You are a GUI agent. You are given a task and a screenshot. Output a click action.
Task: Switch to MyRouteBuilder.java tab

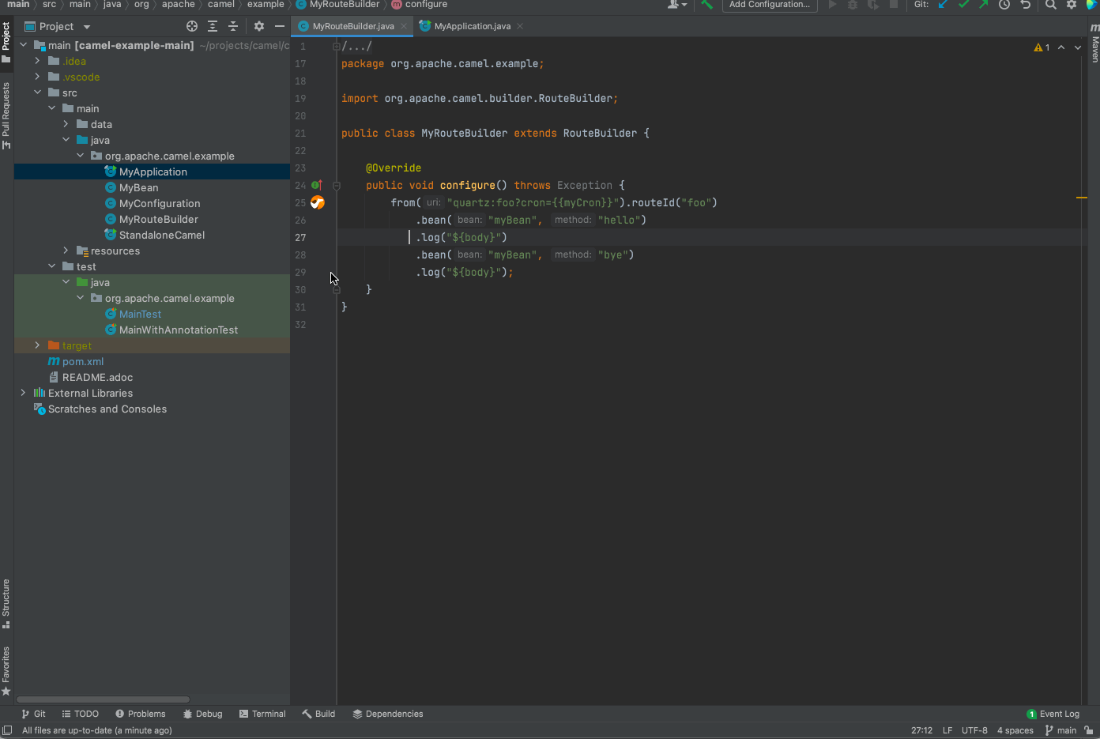(x=353, y=26)
